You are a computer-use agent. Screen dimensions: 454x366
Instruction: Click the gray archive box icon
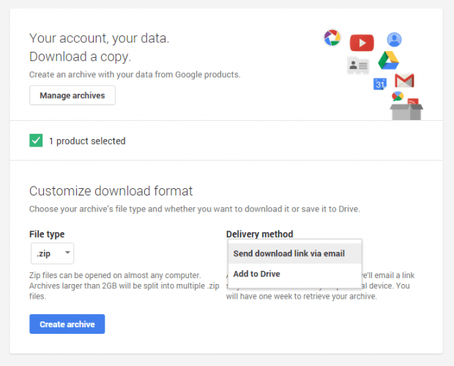click(406, 111)
